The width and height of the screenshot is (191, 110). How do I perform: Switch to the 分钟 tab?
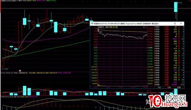[169, 87]
